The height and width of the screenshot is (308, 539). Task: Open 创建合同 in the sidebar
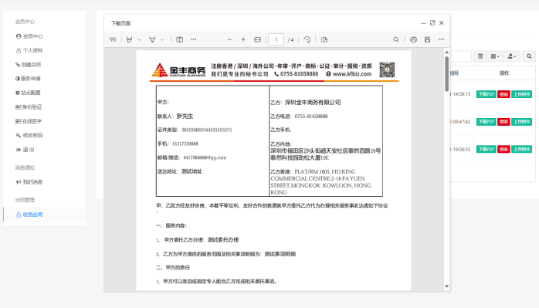coord(29,64)
